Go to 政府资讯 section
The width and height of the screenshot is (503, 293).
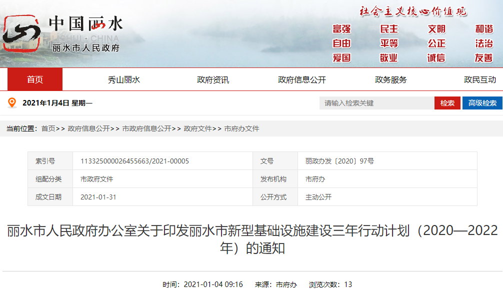(x=213, y=79)
